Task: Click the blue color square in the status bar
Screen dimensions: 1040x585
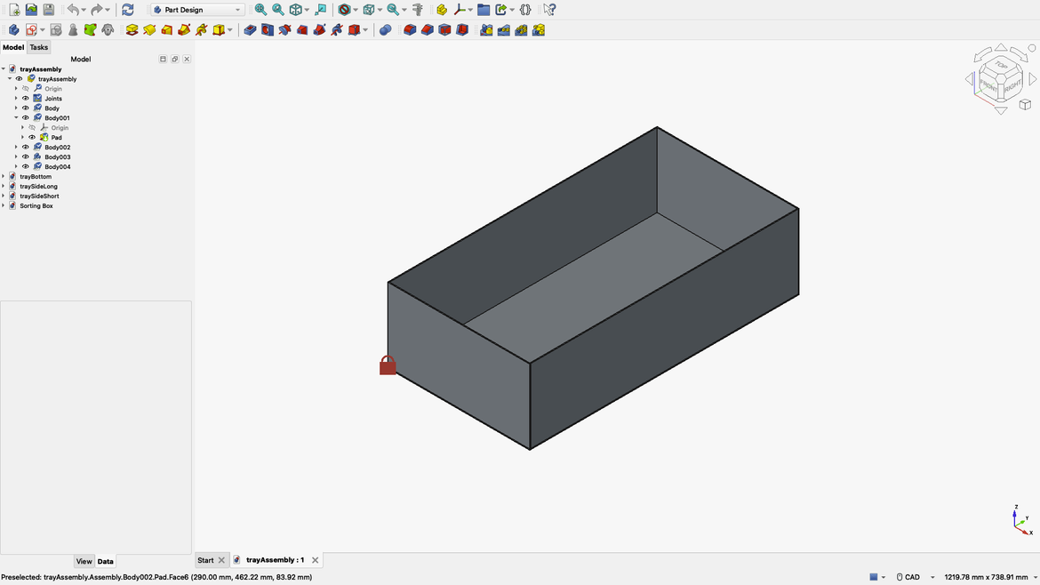Action: click(x=874, y=576)
